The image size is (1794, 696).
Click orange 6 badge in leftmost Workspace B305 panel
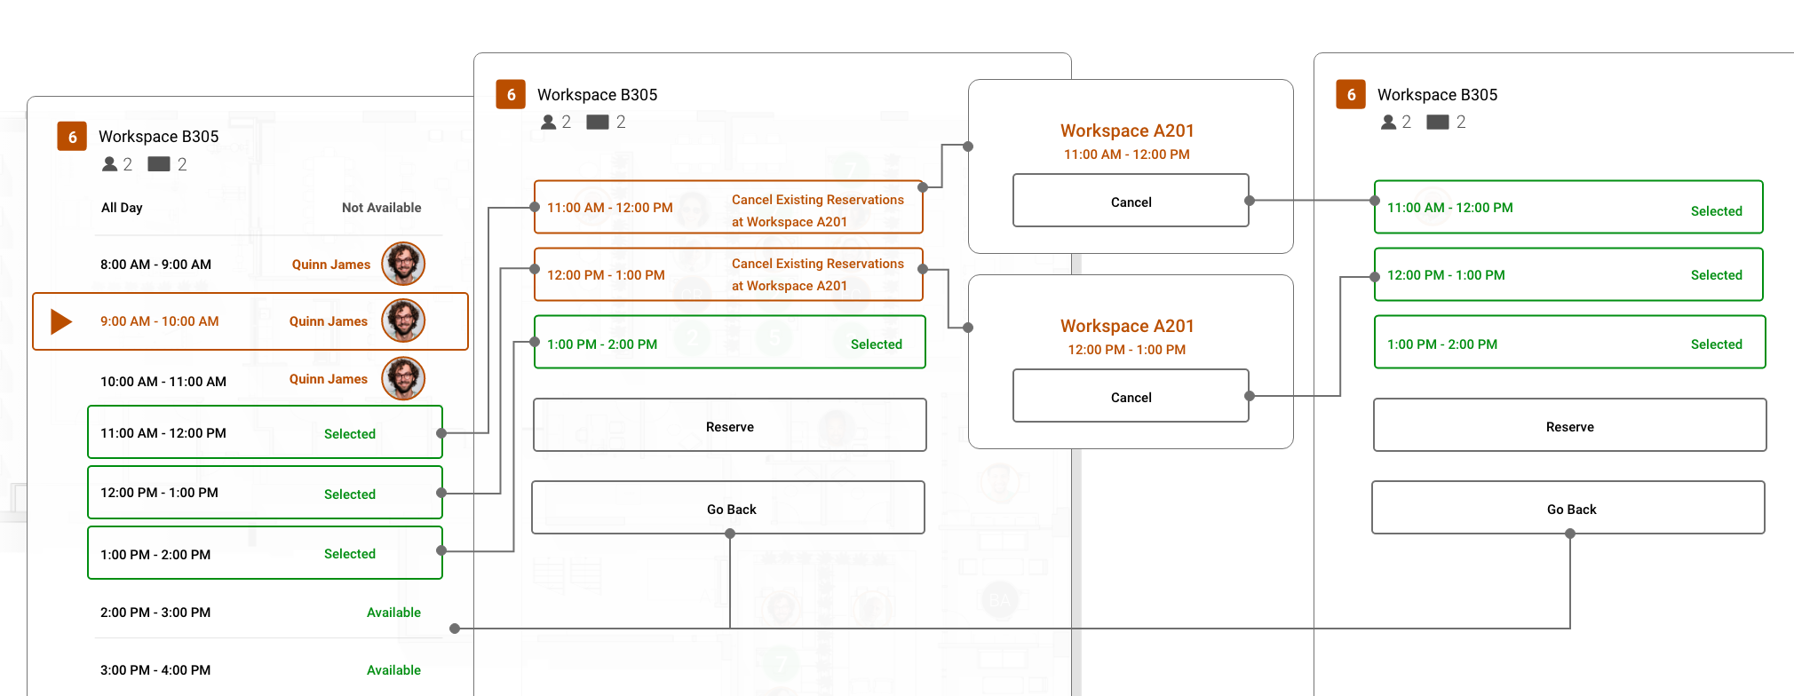(72, 137)
